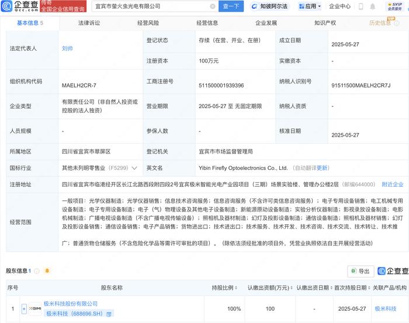The width and height of the screenshot is (409, 323).
Task: Clear the search box with the X icon
Action: [213, 6]
